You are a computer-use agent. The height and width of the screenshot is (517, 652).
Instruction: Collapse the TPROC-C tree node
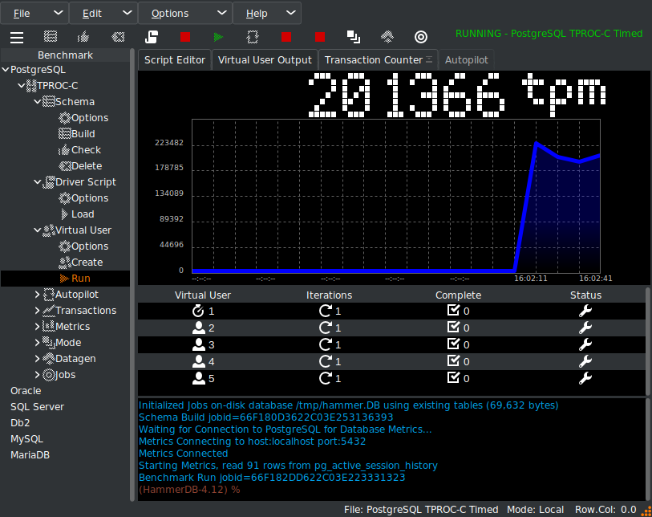point(21,85)
